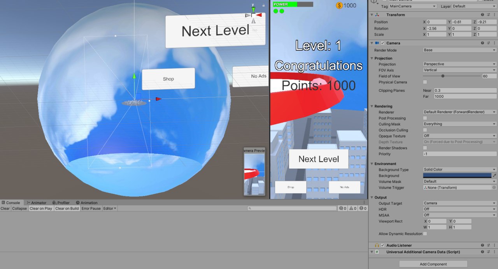
Task: Open FOV Axis Vertical dropdown
Action: pos(460,70)
